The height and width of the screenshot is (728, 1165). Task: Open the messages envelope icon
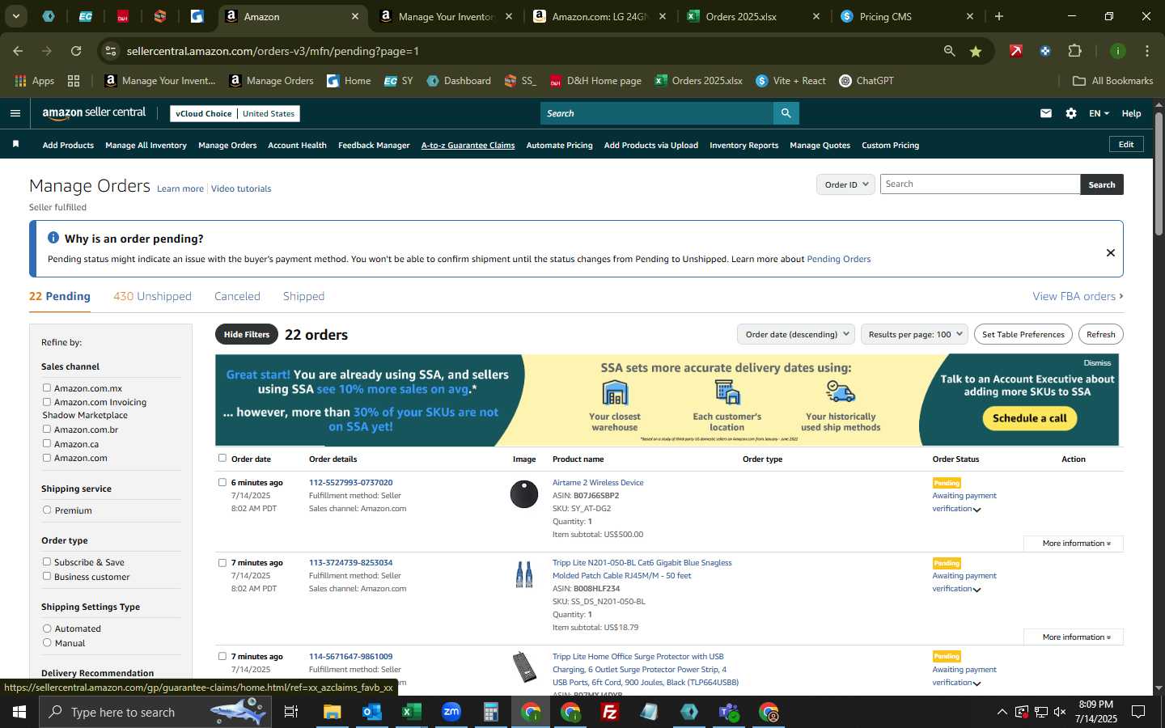click(x=1046, y=113)
